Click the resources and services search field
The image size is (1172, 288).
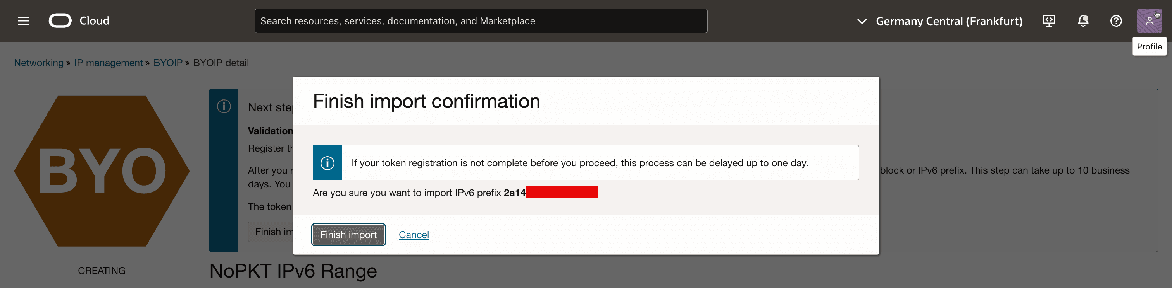(x=481, y=21)
